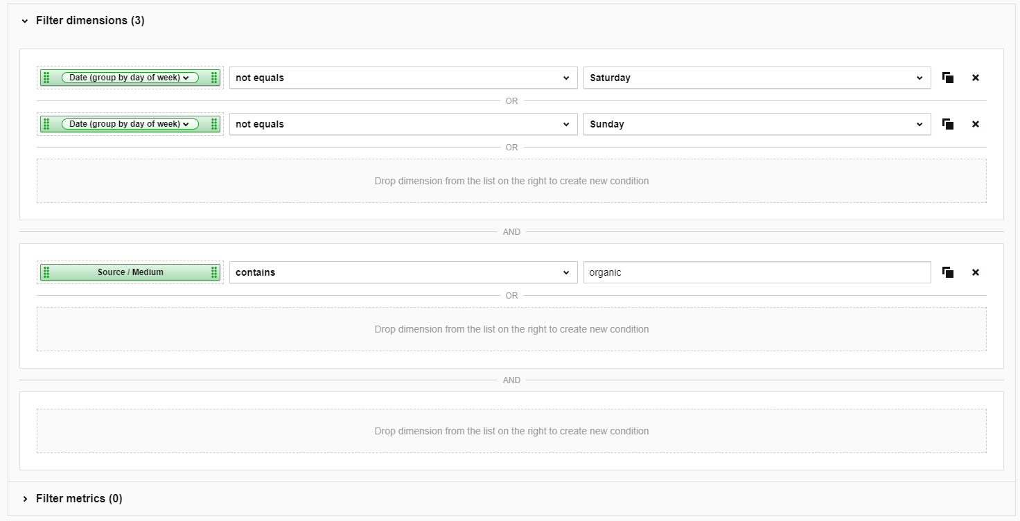Collapse the Filter dimensions section
The image size is (1020, 521).
tap(25, 21)
